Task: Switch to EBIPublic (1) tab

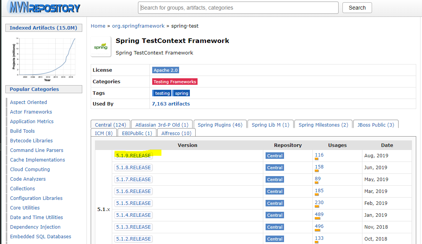Action: tap(137, 133)
